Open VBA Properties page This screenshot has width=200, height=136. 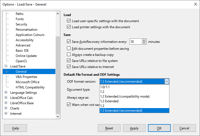click(26, 77)
